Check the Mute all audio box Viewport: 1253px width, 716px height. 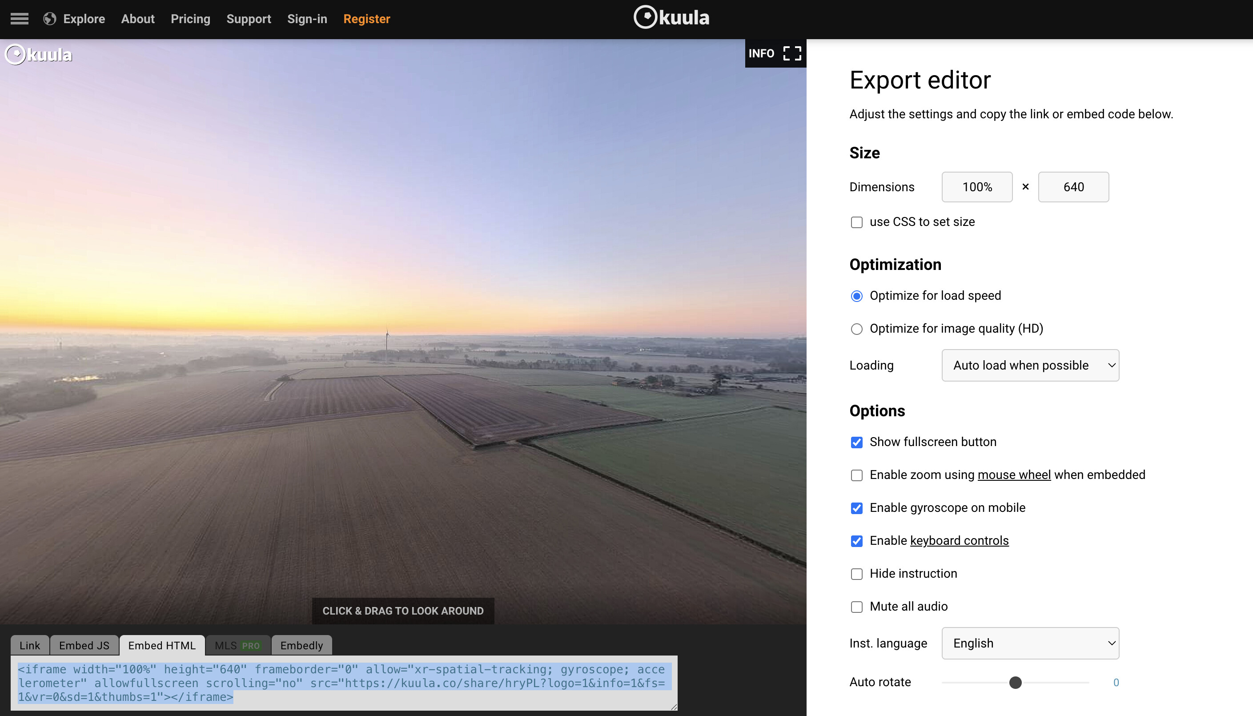856,607
